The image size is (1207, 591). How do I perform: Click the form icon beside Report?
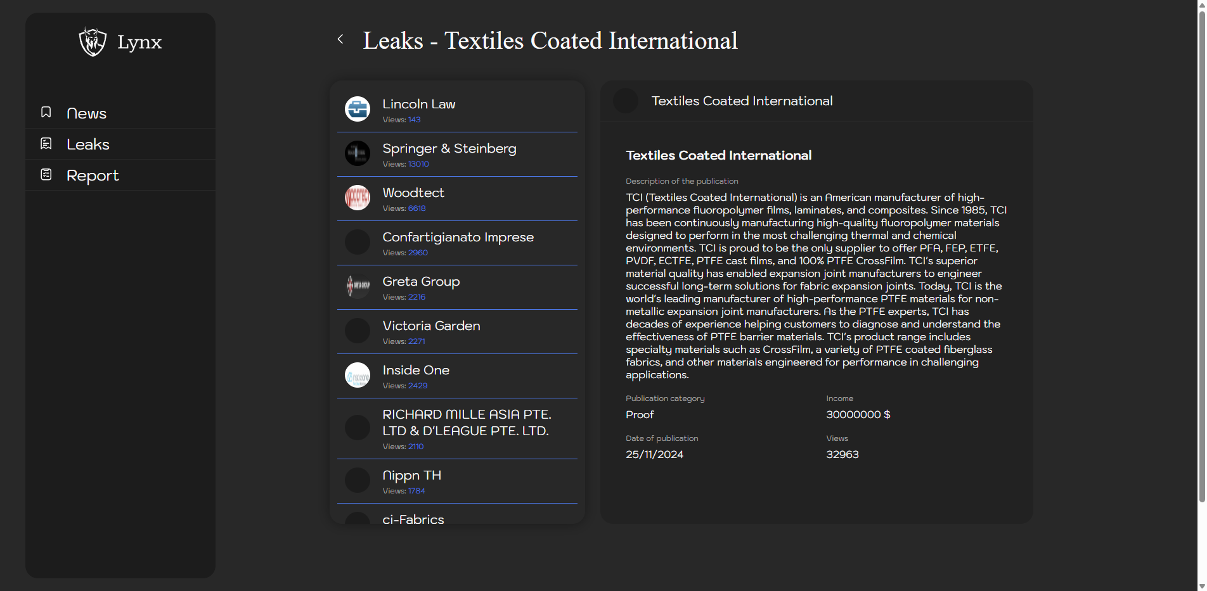(x=46, y=174)
